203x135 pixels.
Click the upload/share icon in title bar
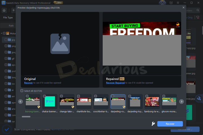tap(171, 3)
